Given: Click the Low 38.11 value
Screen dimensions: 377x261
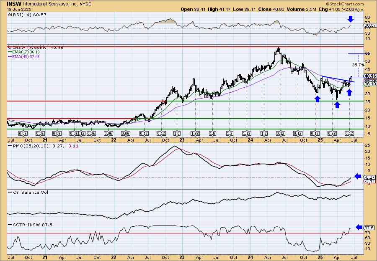Looking at the screenshot, I should [245, 9].
